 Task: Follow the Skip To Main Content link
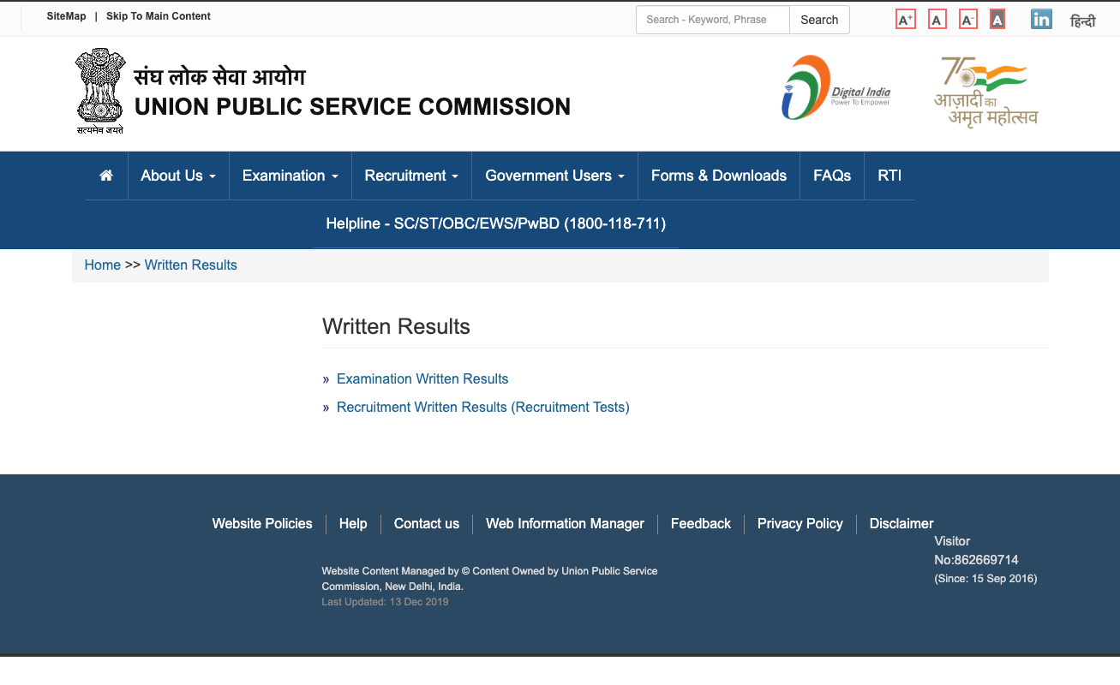[x=159, y=16]
